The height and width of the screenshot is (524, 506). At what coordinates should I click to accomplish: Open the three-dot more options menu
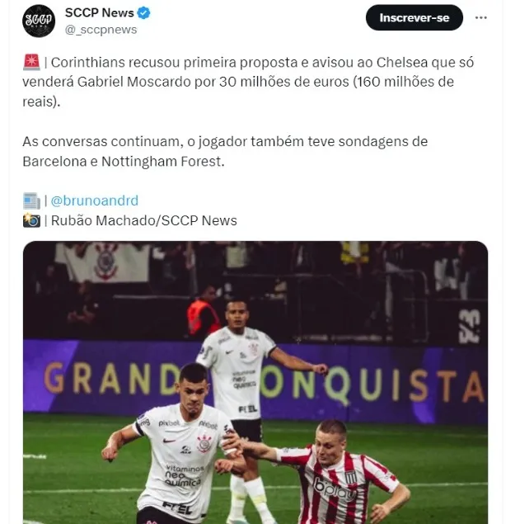click(481, 17)
